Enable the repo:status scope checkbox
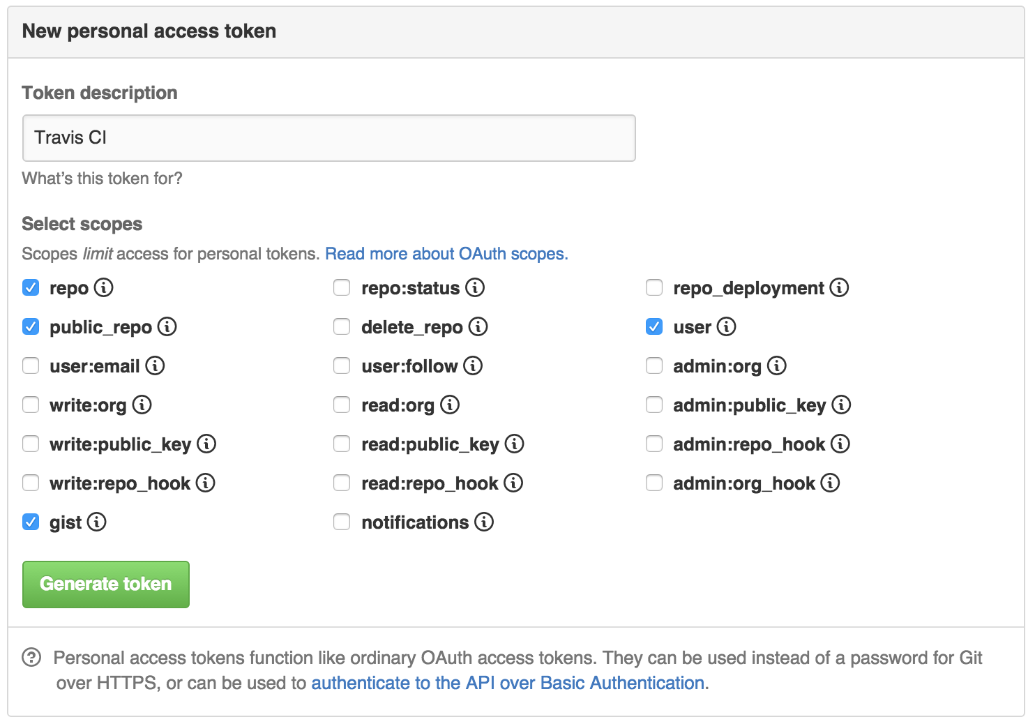Viewport: 1035px width, 724px height. [x=342, y=287]
